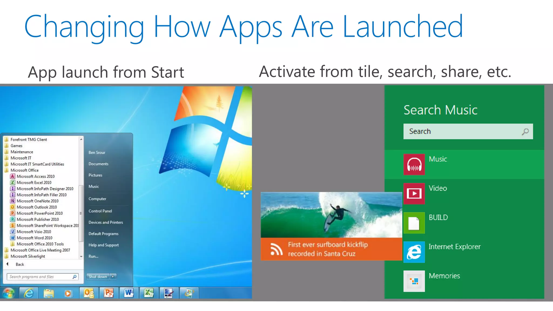Expand the Microsoft Silverlight folder

(x=28, y=256)
